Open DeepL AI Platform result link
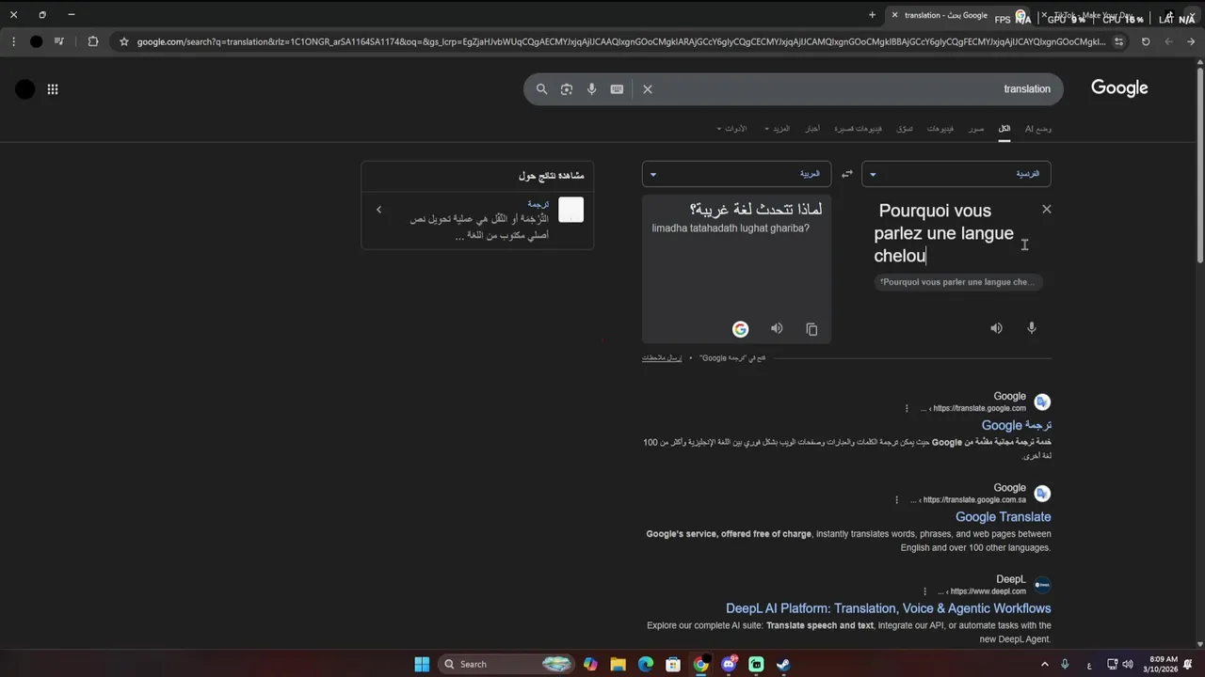 888,608
